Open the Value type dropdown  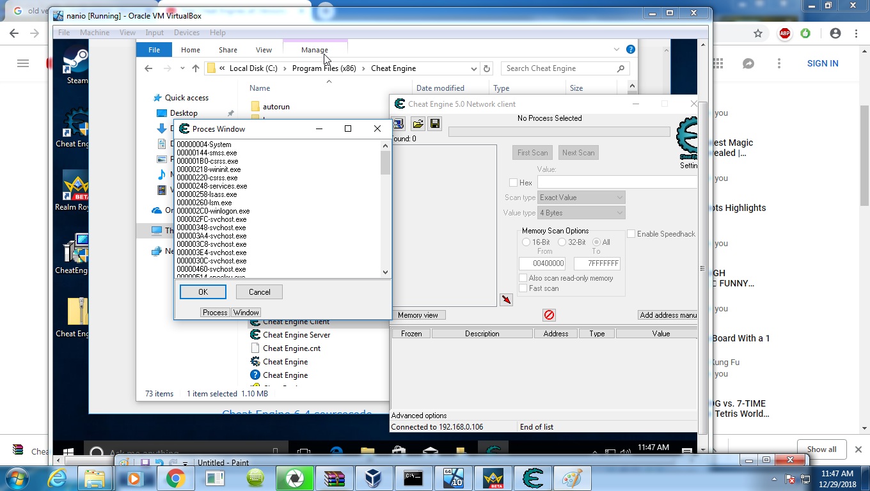pos(581,213)
